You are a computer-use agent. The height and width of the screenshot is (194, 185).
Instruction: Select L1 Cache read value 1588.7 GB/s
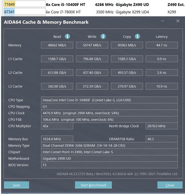57,59
